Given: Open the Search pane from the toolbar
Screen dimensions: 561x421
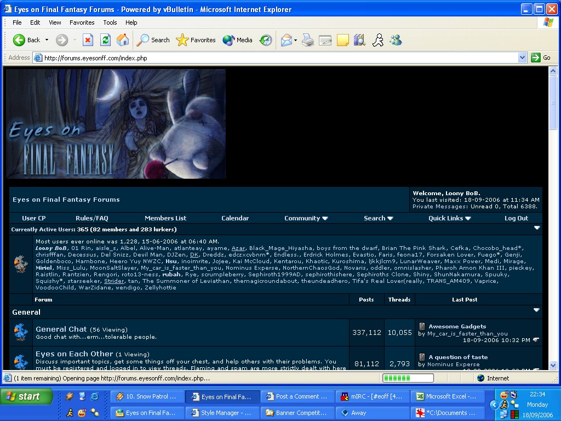Looking at the screenshot, I should tap(153, 40).
